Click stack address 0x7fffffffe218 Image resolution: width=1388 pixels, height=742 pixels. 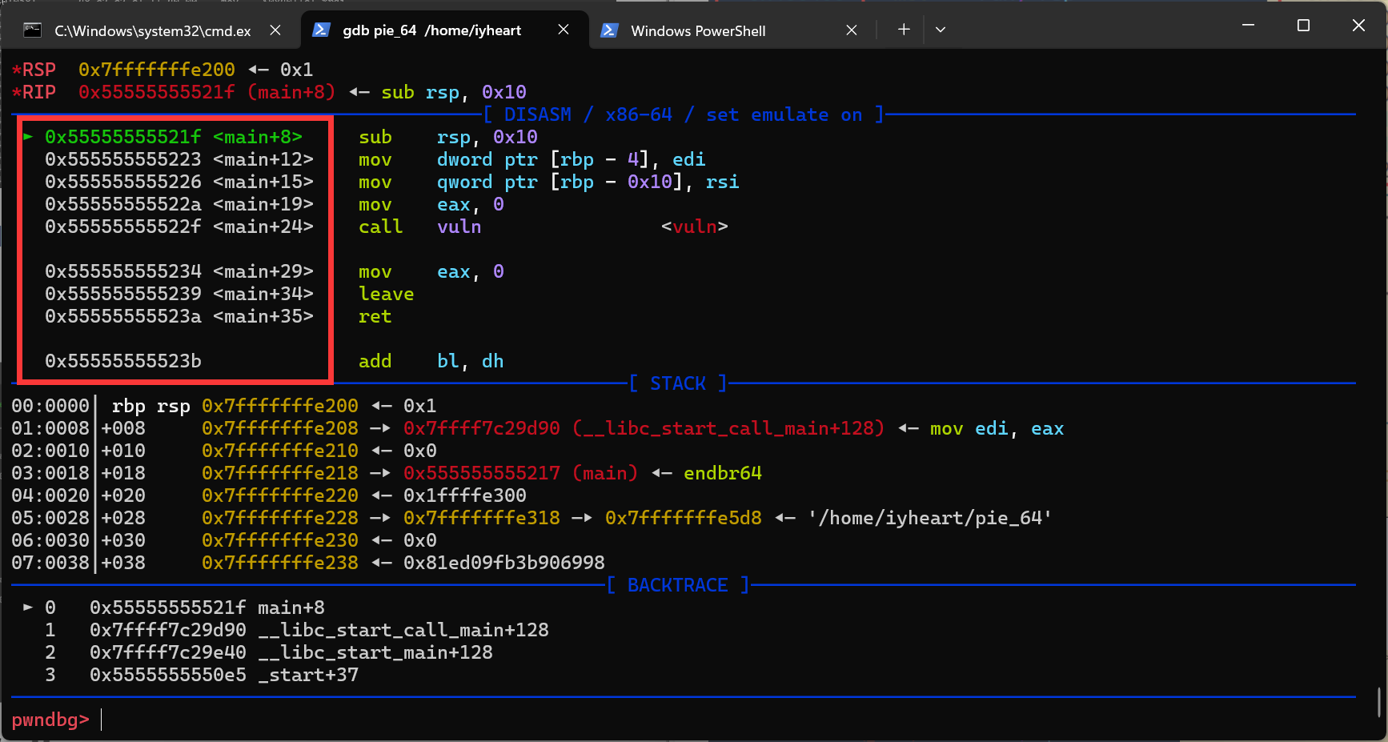[x=280, y=473]
